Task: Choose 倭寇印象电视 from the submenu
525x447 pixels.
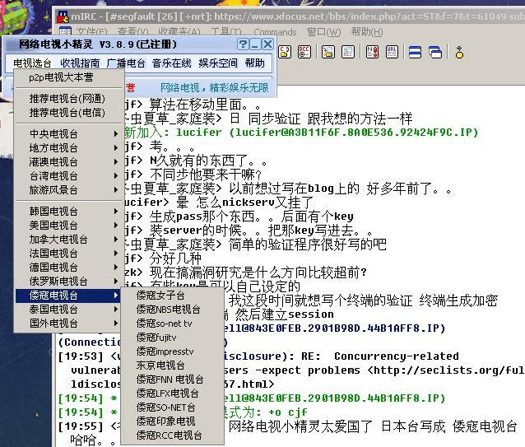Action: point(173,421)
